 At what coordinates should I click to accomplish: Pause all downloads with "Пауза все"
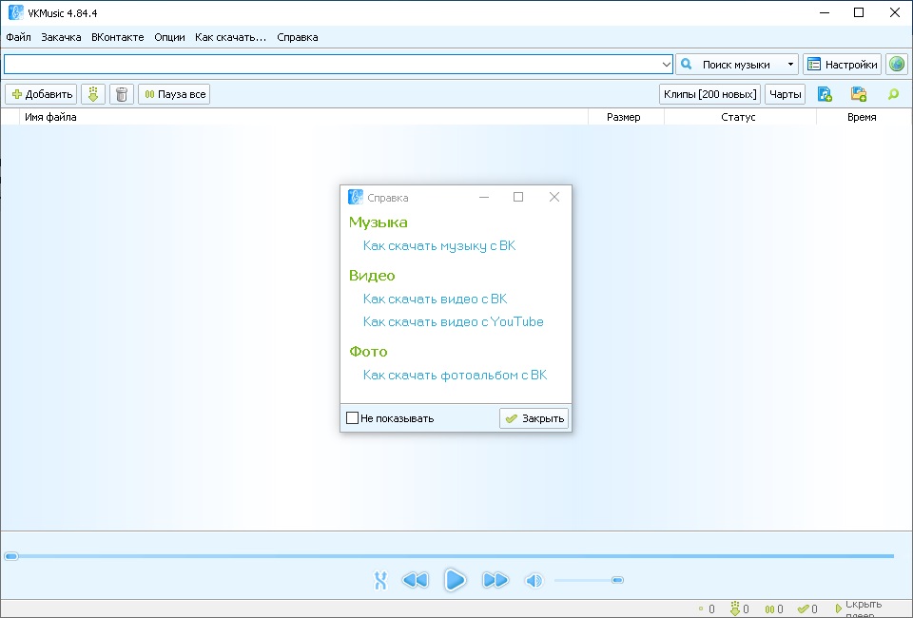(174, 94)
